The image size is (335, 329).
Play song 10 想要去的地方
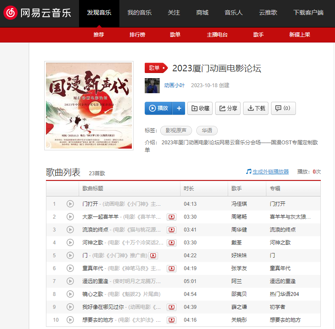click(70, 320)
